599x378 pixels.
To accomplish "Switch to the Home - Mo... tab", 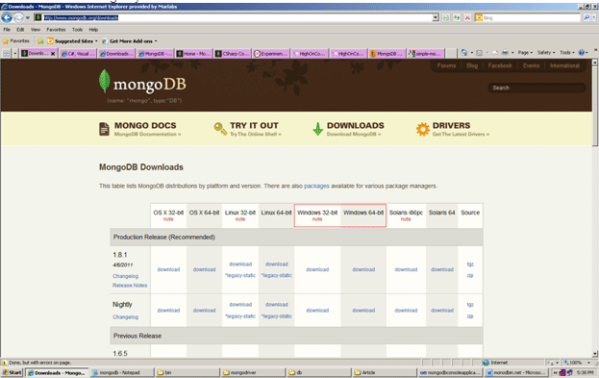I will tap(193, 54).
